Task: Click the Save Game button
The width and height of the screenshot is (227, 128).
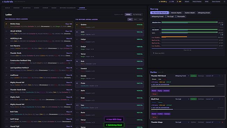Action: pos(216,2)
